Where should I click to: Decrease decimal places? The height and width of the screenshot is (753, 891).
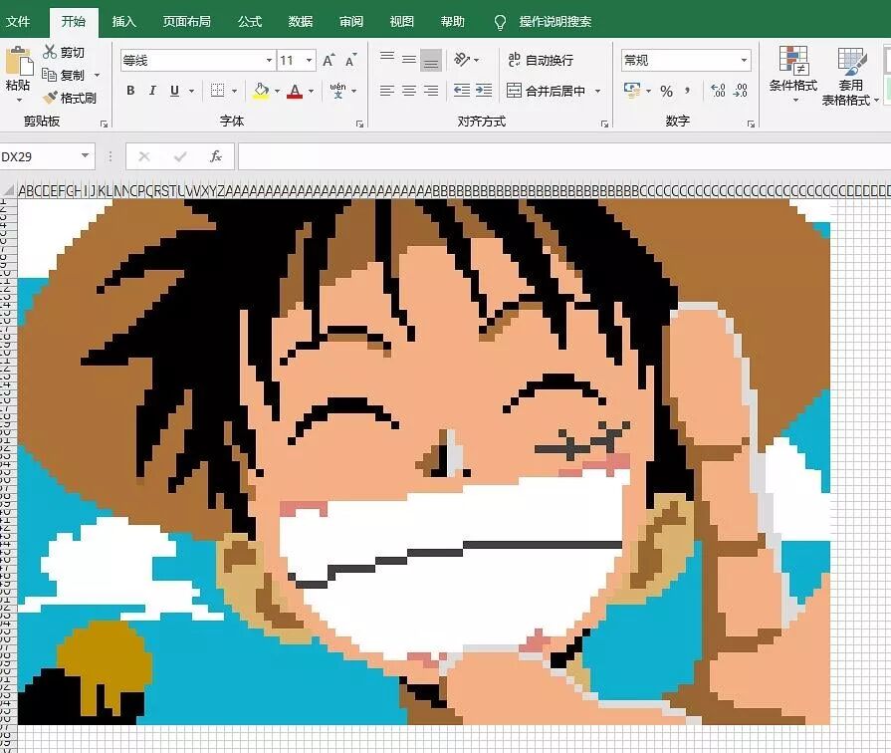pyautogui.click(x=741, y=91)
